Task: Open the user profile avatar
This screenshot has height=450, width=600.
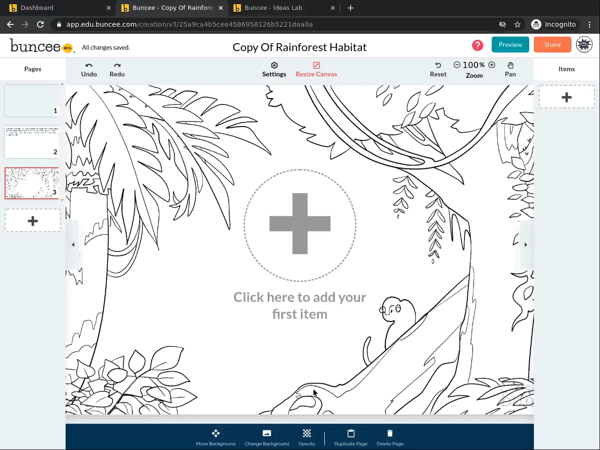Action: [x=584, y=45]
